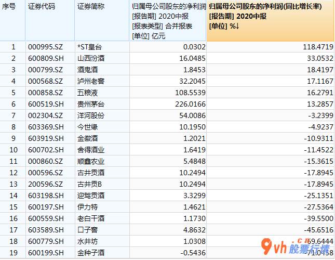Select stock code 600809.SH
This screenshot has width=335, height=260.
(x=46, y=58)
